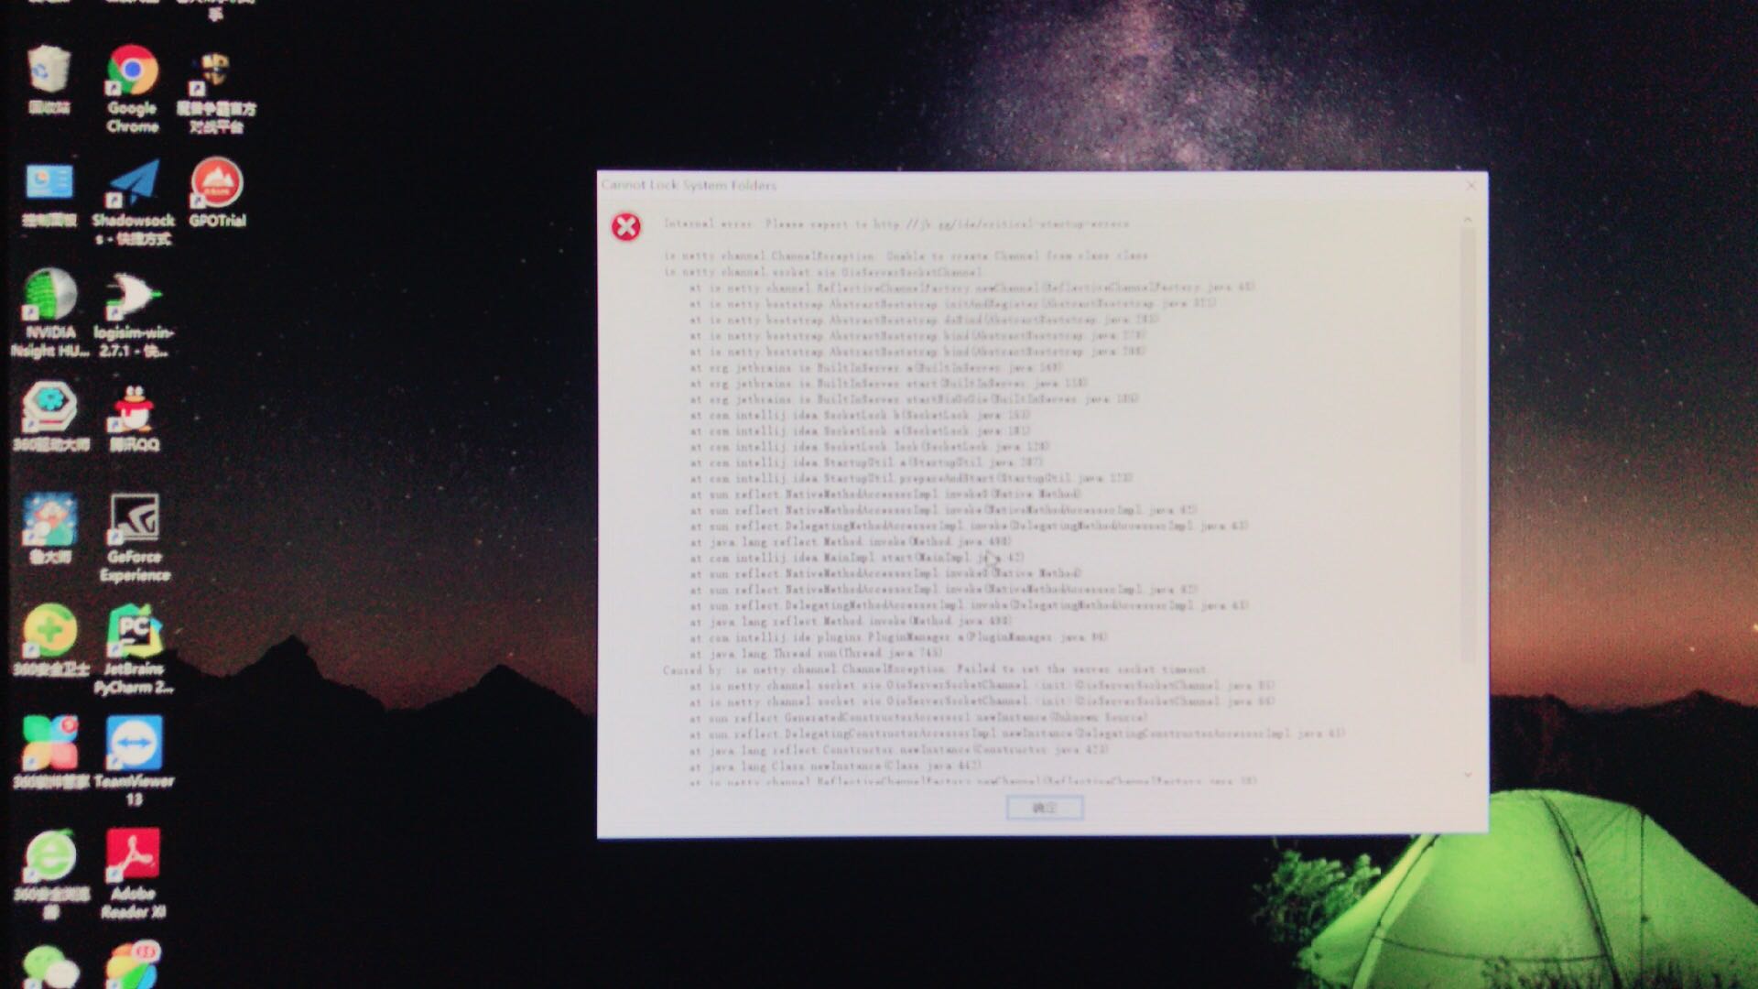Open GPOTrial desktop icon
Image resolution: width=1758 pixels, height=989 pixels.
[x=216, y=183]
